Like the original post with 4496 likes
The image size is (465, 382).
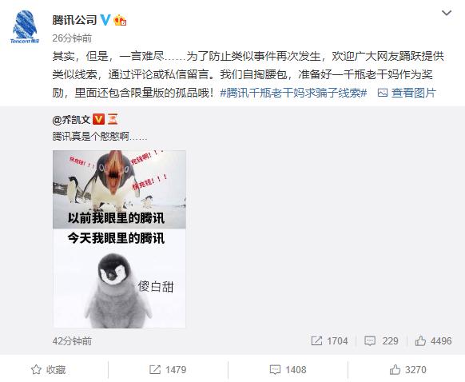(433, 341)
